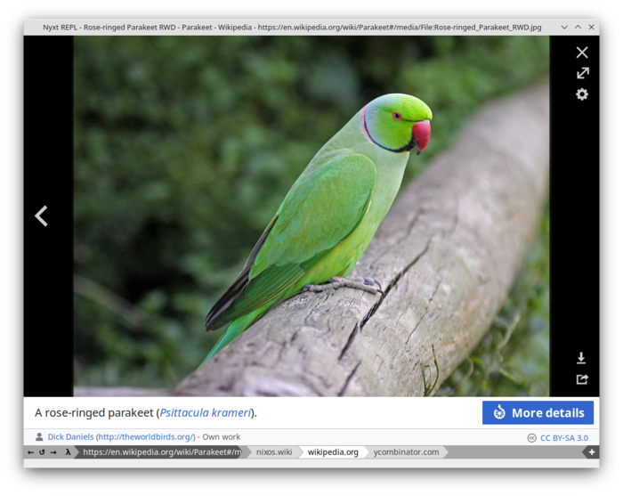
Task: Click the URL field in status bar
Action: [x=160, y=452]
